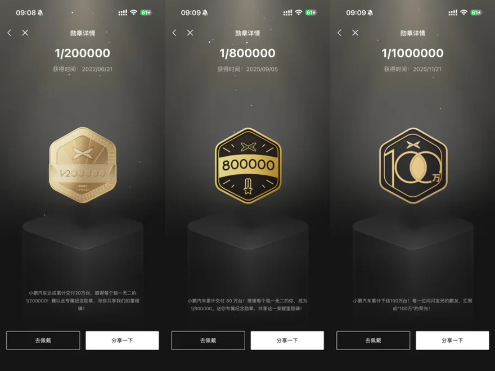Tap the 勋章详情 title on third screen
The height and width of the screenshot is (371, 495).
pos(413,33)
